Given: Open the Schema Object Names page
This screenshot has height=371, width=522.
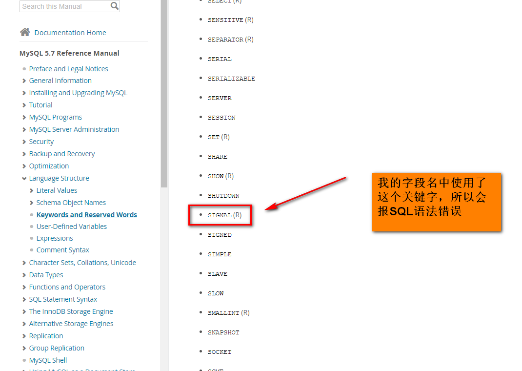Looking at the screenshot, I should click(x=71, y=202).
